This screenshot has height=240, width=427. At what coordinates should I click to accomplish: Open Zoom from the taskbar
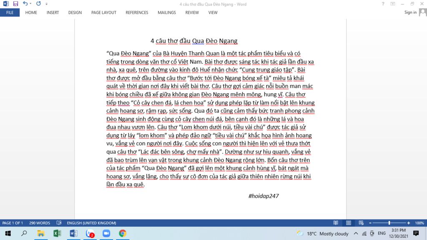pos(106,233)
